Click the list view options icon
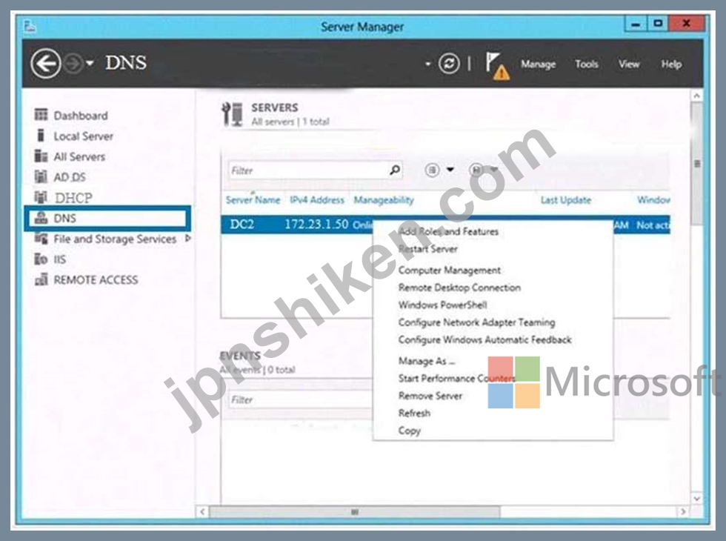Image resolution: width=726 pixels, height=541 pixels. (x=432, y=170)
